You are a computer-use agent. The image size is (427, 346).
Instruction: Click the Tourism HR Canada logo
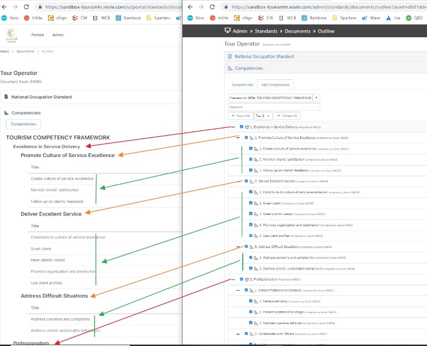click(11, 35)
